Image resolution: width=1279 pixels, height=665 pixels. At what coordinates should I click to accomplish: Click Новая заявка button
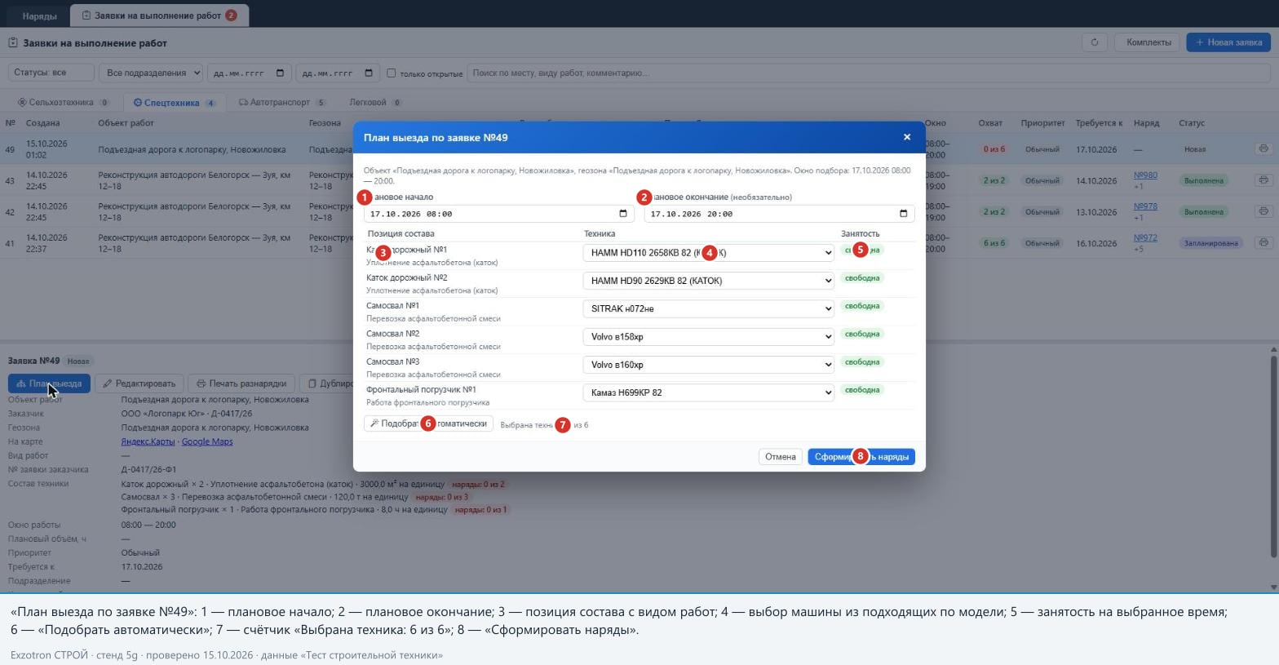[1228, 42]
